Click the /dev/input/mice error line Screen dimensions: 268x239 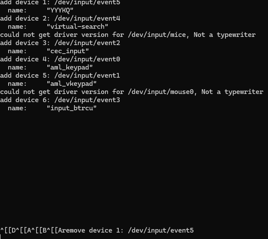point(128,35)
